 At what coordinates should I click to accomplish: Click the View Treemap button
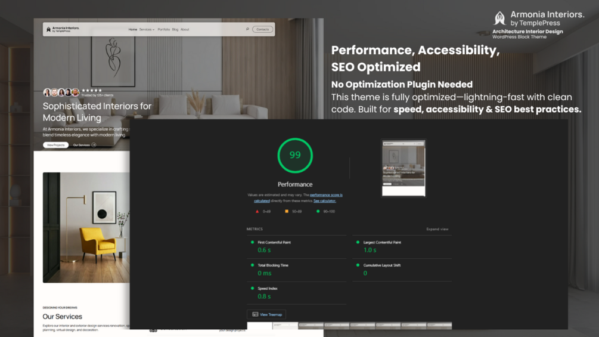(266, 314)
